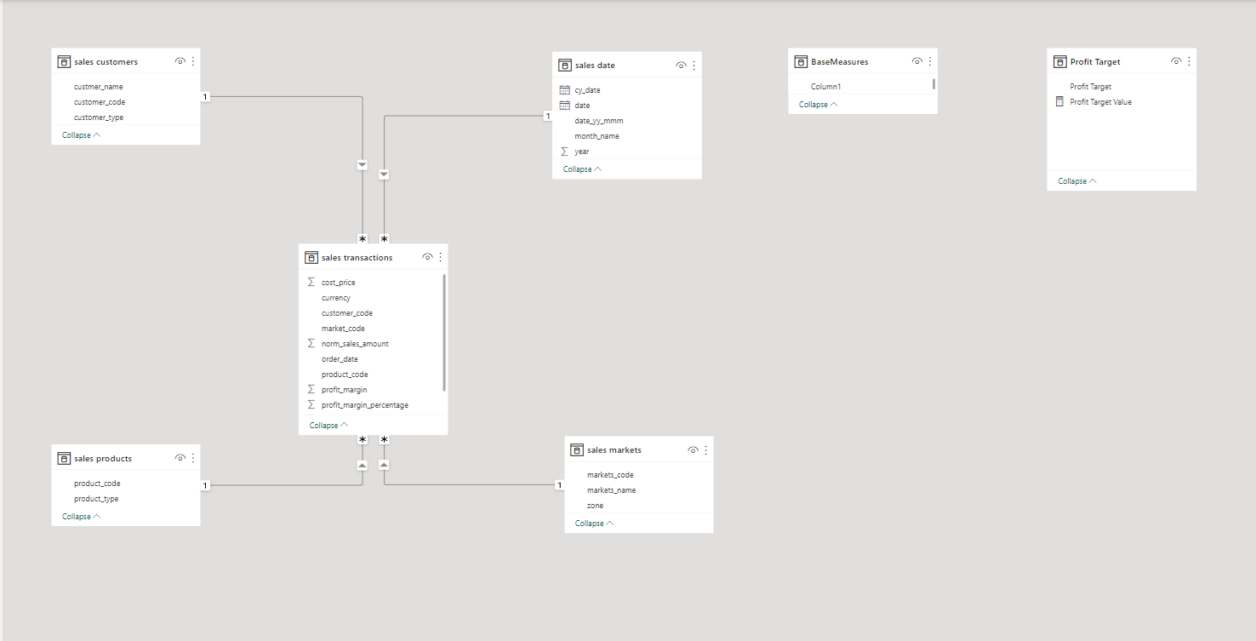The height and width of the screenshot is (641, 1256).
Task: Toggle the eye visibility icon on sales customers
Action: tap(180, 60)
